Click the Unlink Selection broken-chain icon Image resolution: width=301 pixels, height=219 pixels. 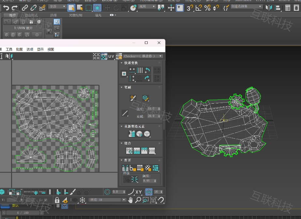[33, 8]
